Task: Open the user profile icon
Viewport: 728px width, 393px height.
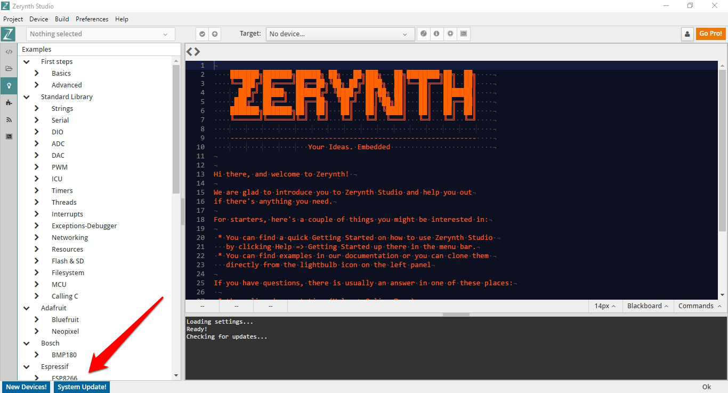Action: 687,34
